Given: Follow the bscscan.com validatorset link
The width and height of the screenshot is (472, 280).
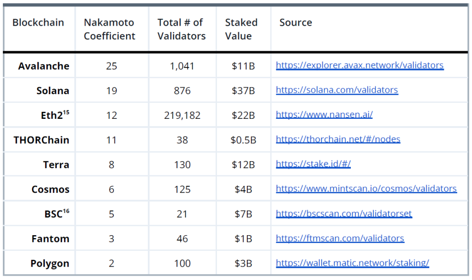Looking at the screenshot, I should tap(344, 214).
